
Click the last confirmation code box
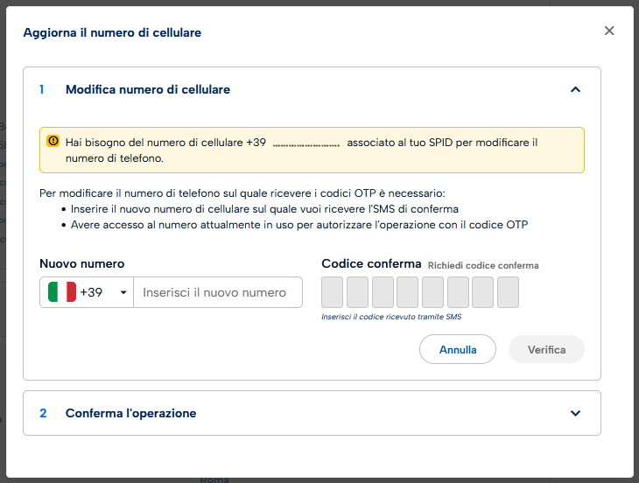point(508,292)
